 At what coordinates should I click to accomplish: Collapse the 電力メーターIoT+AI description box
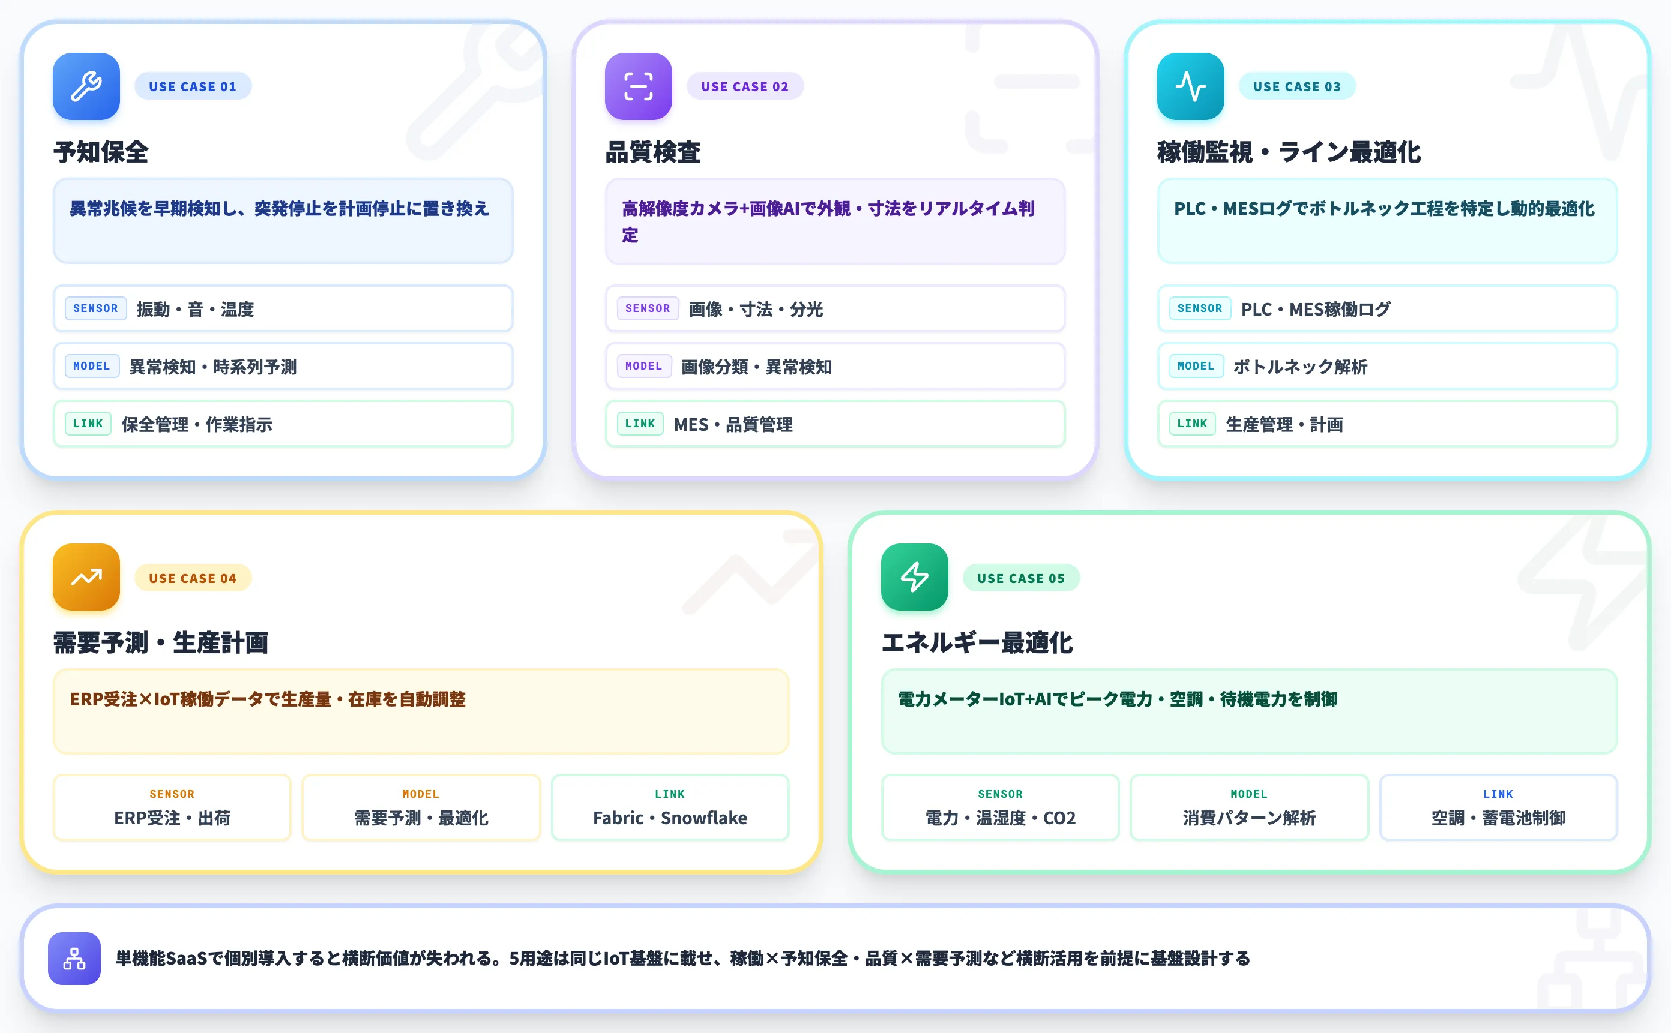(1250, 712)
